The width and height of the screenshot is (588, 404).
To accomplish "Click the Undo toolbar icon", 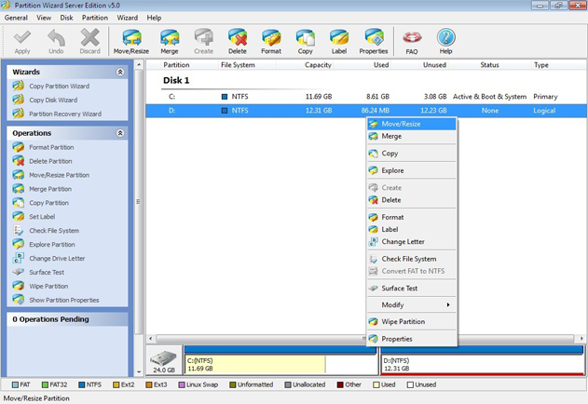I will point(56,42).
